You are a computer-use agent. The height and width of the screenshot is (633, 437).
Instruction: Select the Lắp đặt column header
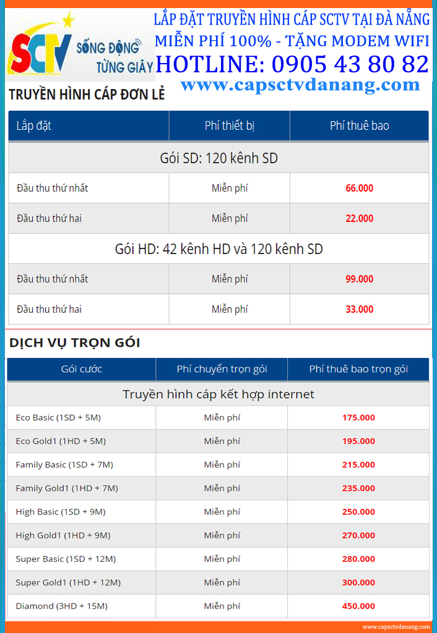tap(89, 125)
